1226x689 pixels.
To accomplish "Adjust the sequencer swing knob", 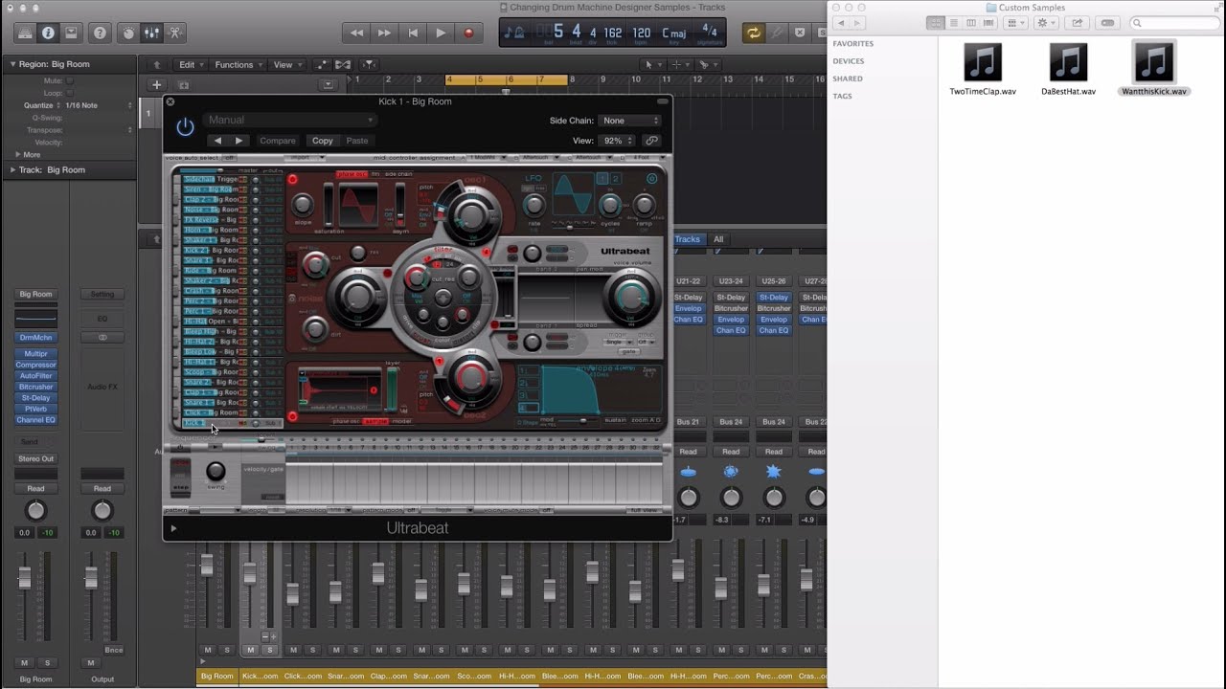I will point(216,471).
